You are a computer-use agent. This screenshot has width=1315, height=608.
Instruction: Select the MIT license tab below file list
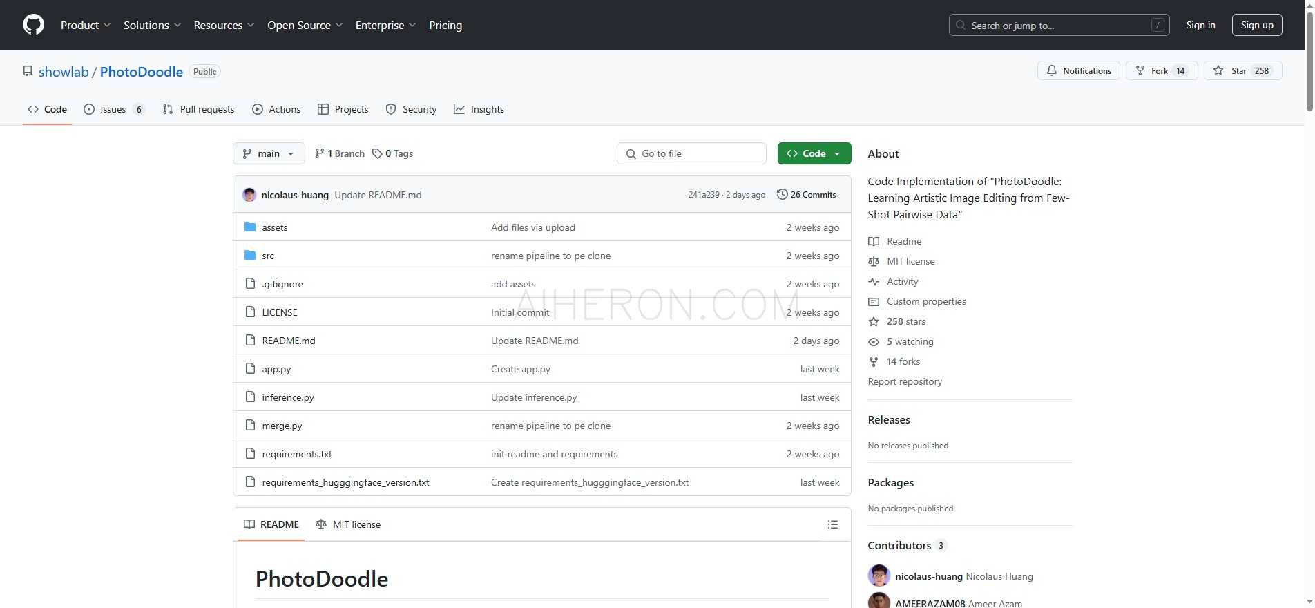tap(348, 524)
